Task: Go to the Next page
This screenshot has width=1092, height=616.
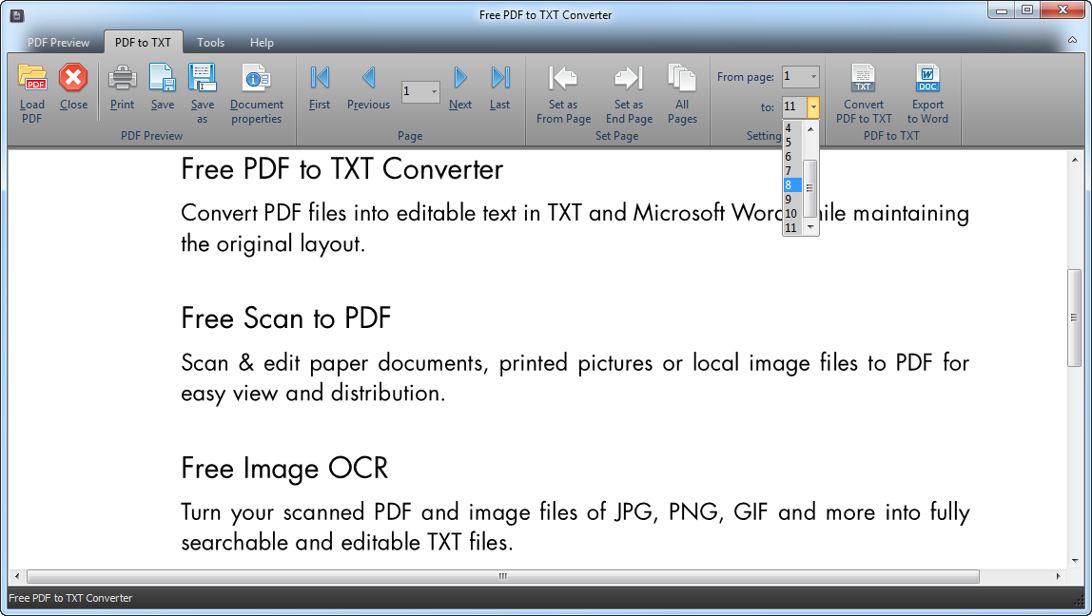Action: coord(460,80)
